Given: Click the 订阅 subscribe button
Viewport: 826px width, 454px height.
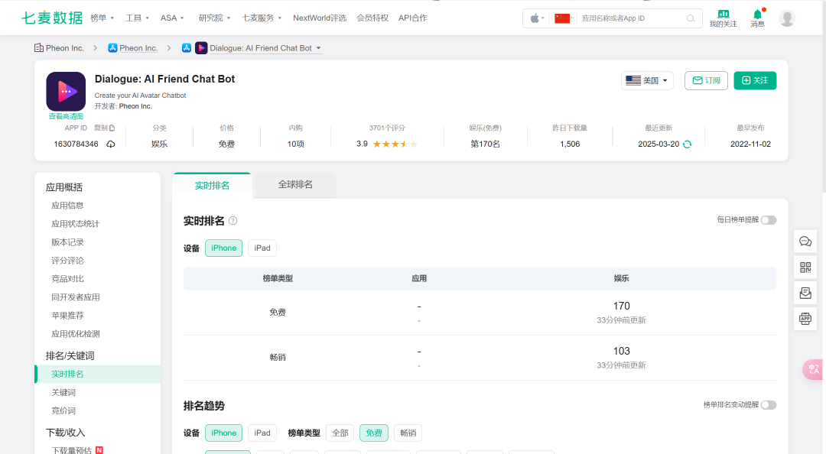Looking at the screenshot, I should click(x=706, y=80).
